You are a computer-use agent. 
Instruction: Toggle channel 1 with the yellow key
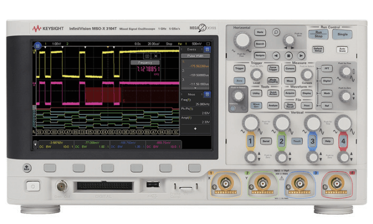250,141
